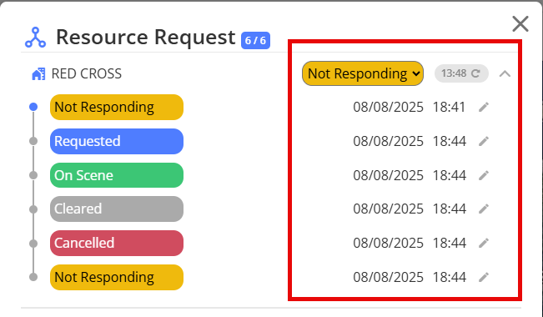Screen dimensions: 543x317
Task: Click the blue active timeline dot
Action: (x=33, y=107)
